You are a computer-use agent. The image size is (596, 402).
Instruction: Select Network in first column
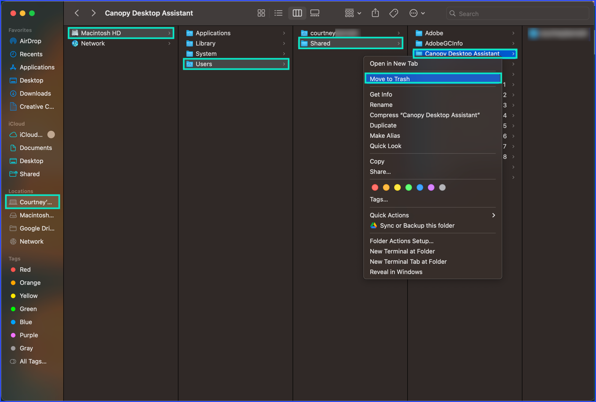point(121,44)
